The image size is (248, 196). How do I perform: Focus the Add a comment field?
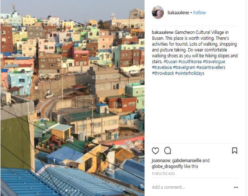click(192, 187)
